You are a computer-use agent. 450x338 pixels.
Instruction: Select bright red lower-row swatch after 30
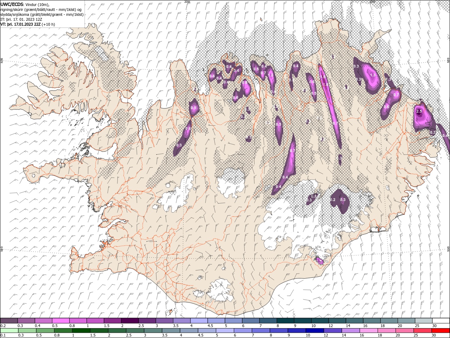click(441, 331)
